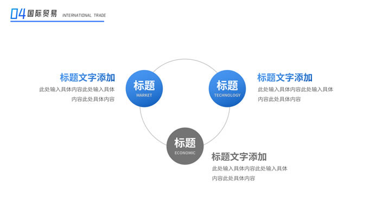Screen dimensions: 369x208
Task: Click the thin gray ring's top arc
Action: 185,59
